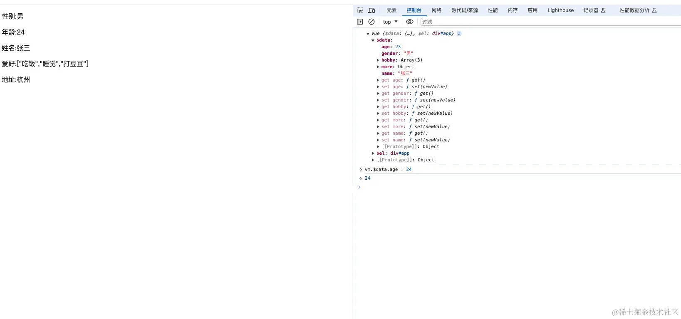Expand the get hobby getter
681x319 pixels.
point(378,107)
